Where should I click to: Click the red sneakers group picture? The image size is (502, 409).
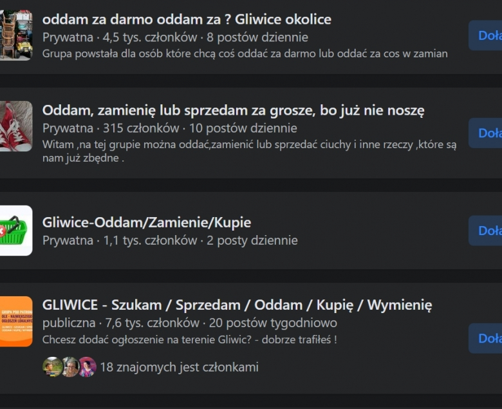pos(15,126)
